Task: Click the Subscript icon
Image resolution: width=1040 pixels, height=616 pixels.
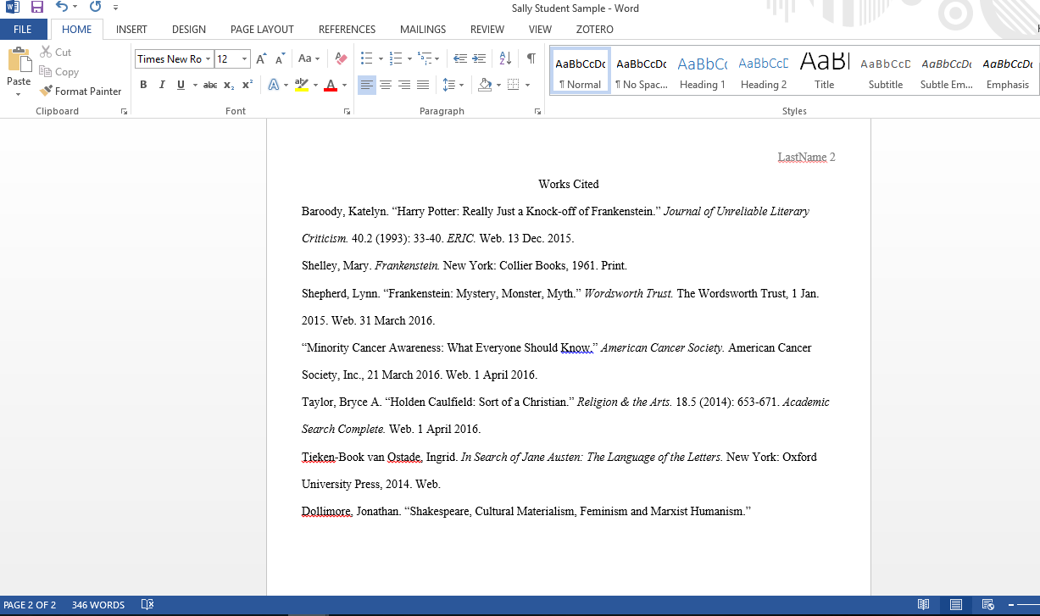Action: click(227, 84)
